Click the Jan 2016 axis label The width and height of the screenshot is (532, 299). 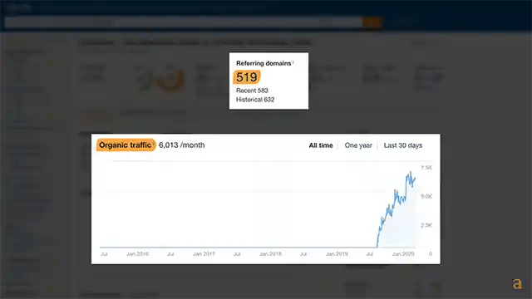(x=137, y=254)
